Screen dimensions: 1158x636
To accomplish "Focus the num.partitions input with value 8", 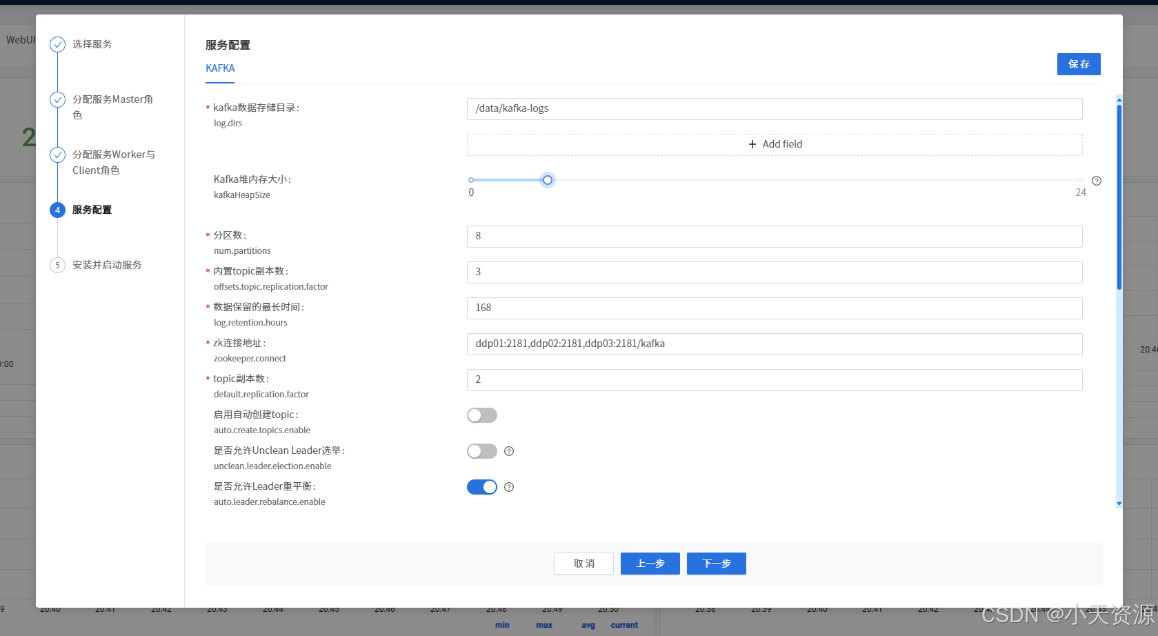I will [775, 237].
